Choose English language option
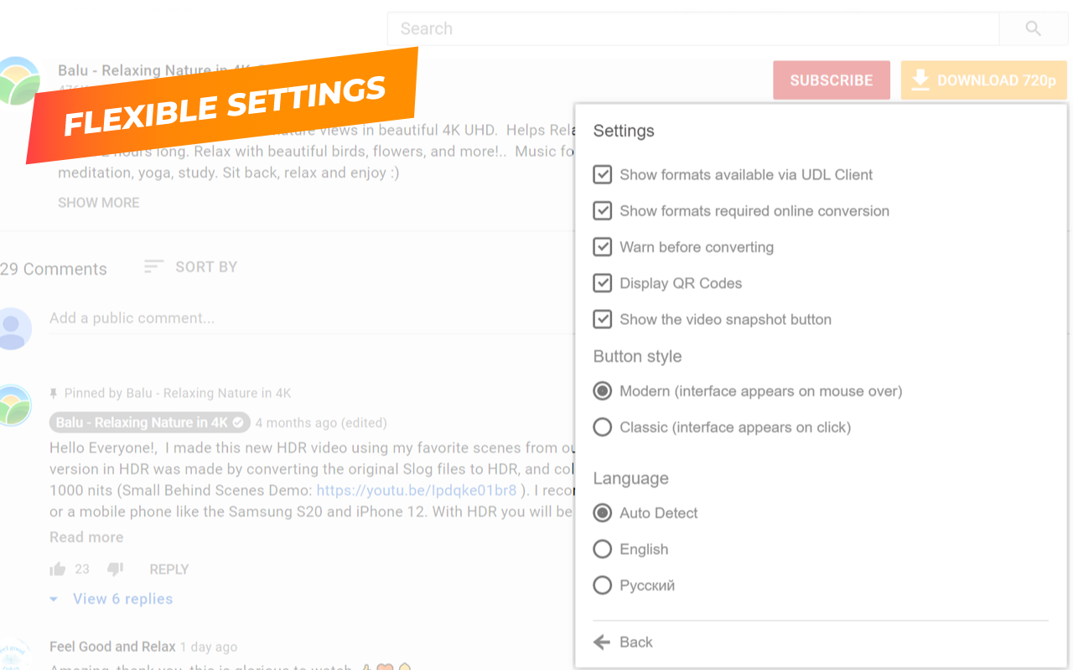 point(602,549)
